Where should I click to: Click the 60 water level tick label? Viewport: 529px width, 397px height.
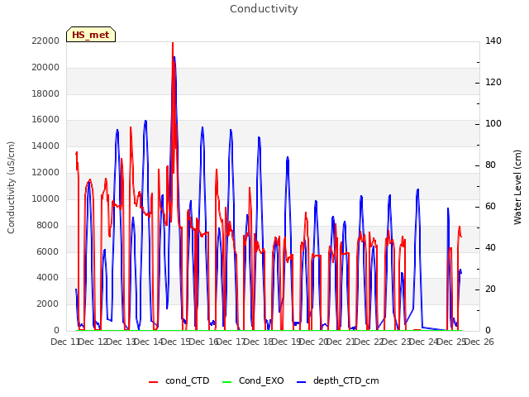[490, 206]
